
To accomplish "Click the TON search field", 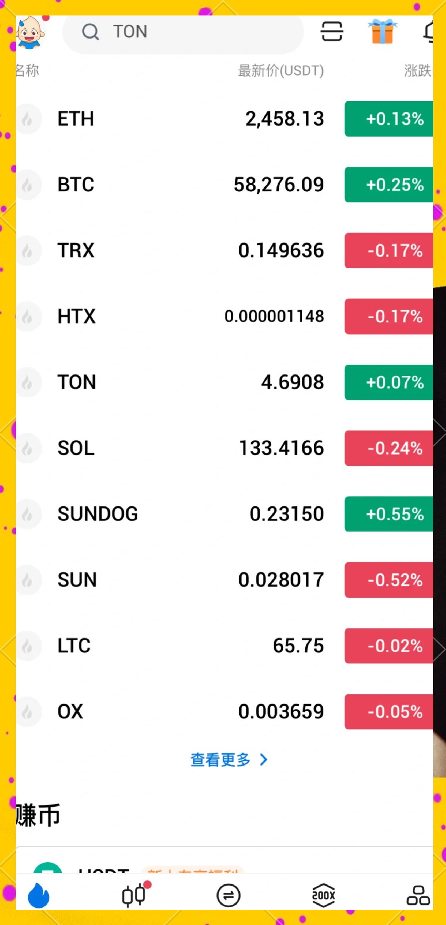I will [x=183, y=32].
